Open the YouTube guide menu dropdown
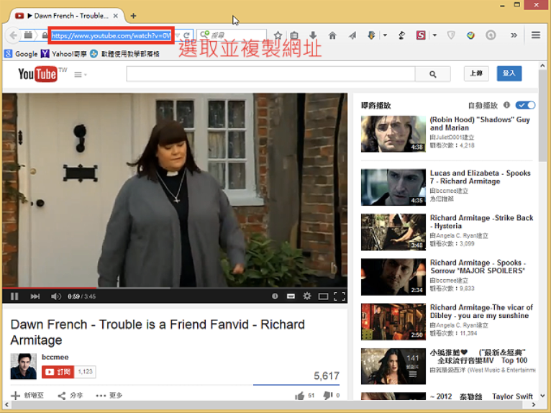Screen dimensions: 551x413 [80, 75]
